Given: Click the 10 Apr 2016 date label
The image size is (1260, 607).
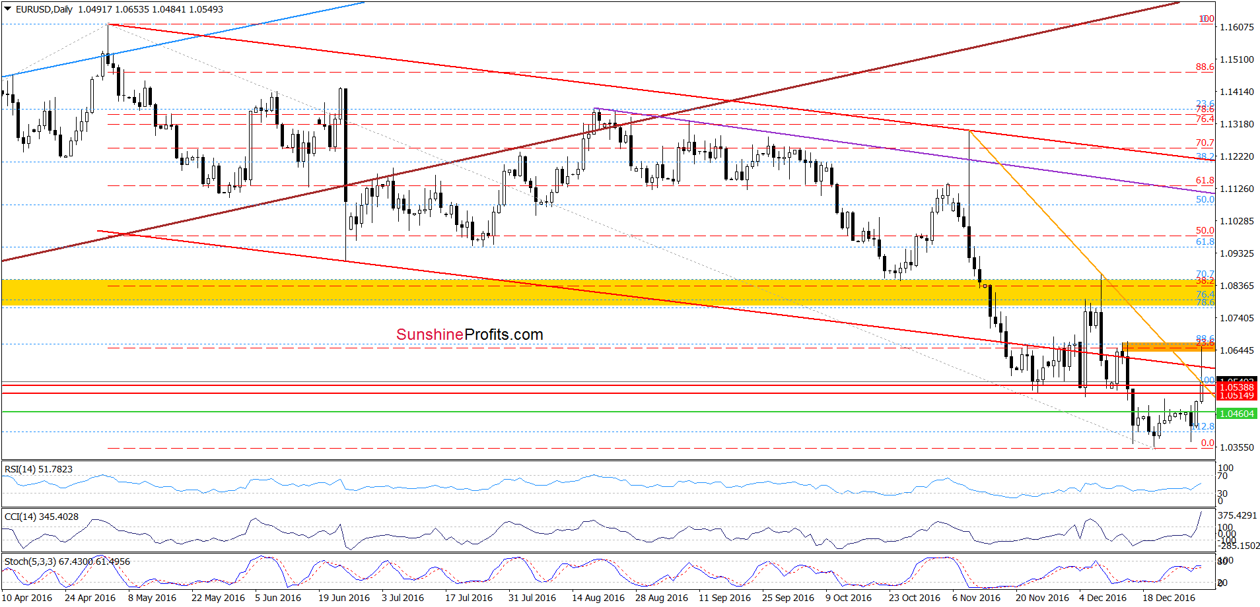Looking at the screenshot, I should [27, 598].
